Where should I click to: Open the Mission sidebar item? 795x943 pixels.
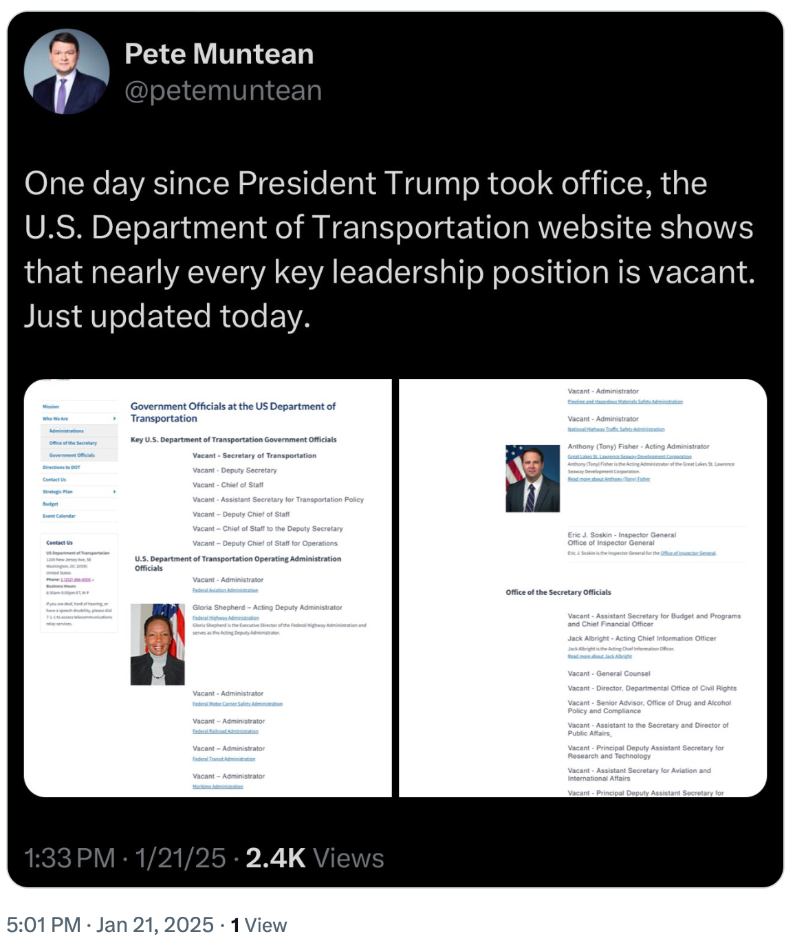click(51, 407)
